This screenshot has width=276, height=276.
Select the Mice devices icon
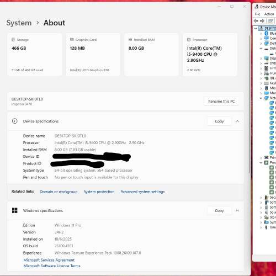tap(266, 88)
